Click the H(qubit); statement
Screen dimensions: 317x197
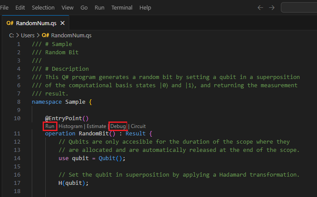coord(74,183)
